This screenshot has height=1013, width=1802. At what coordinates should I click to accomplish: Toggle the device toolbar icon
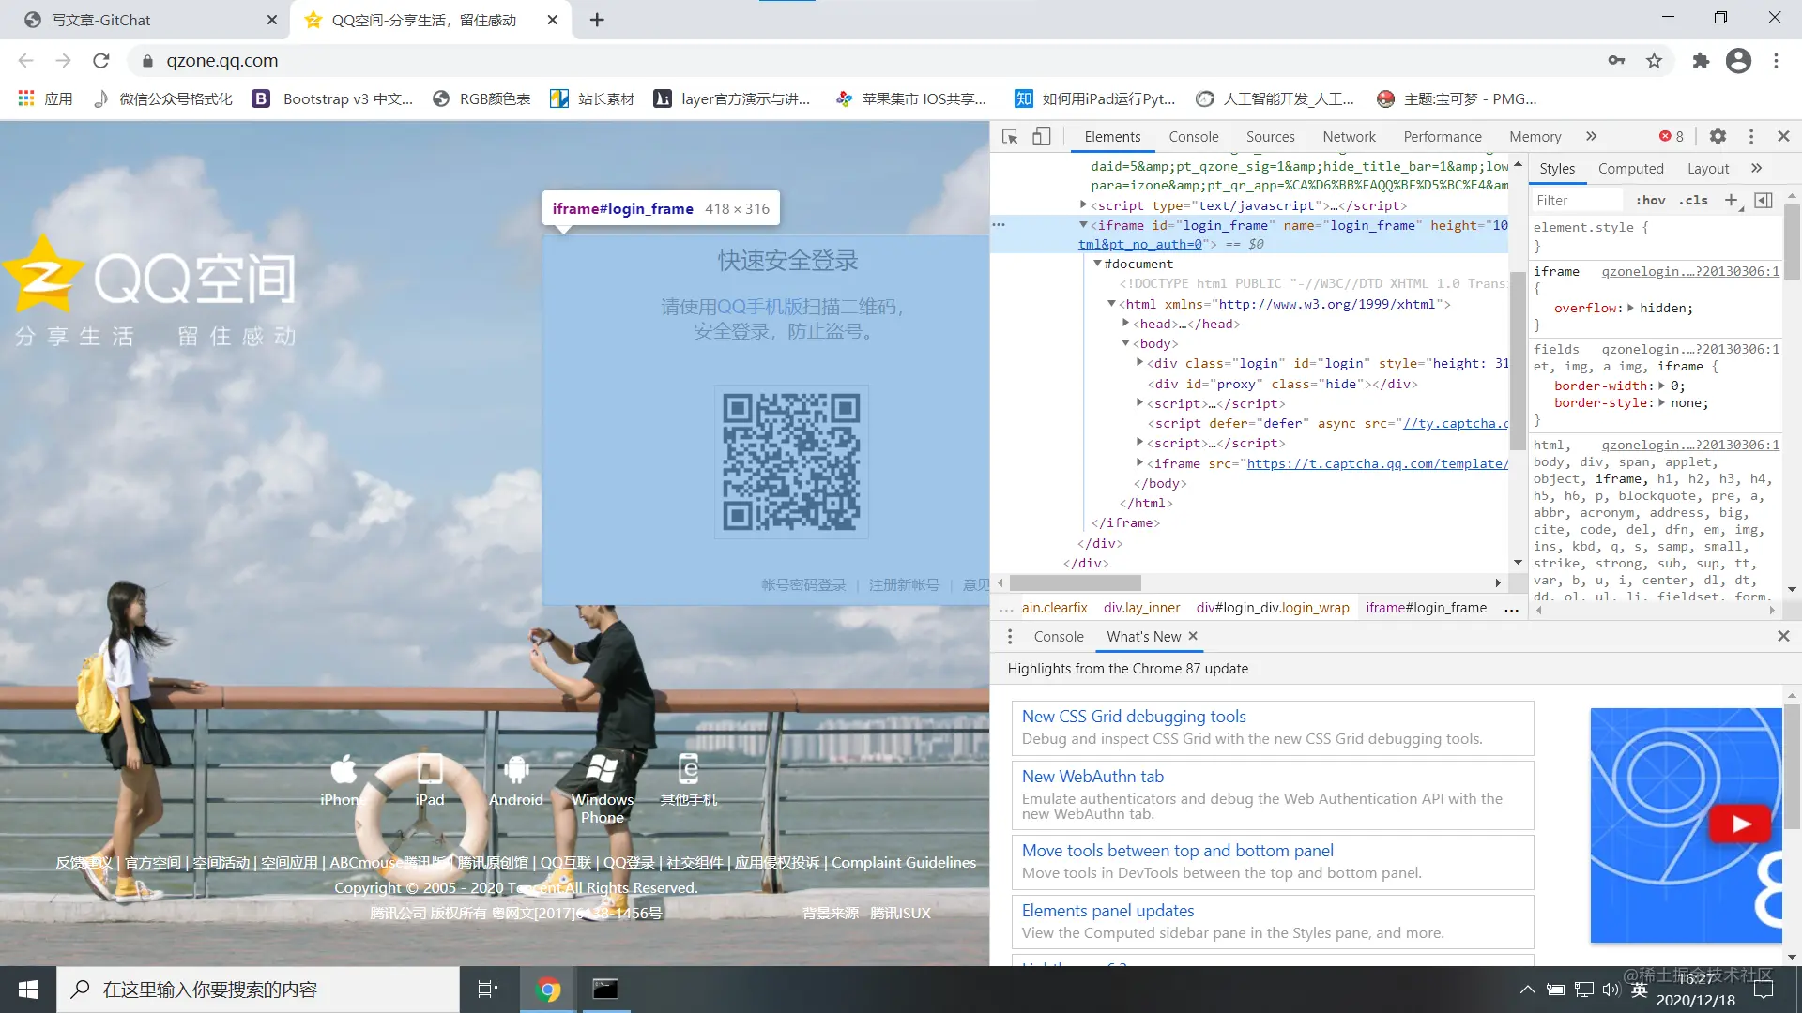point(1042,136)
